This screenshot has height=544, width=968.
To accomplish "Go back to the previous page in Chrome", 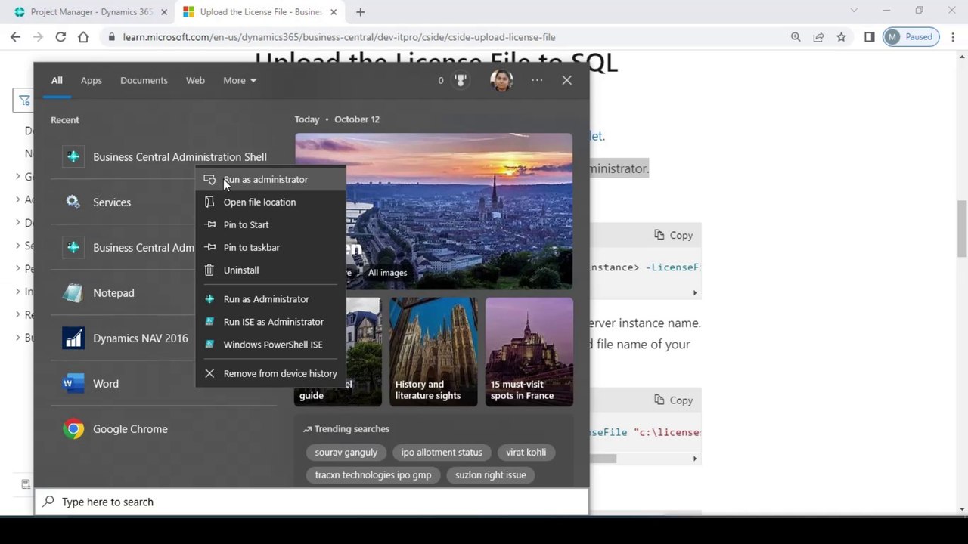I will pos(15,37).
